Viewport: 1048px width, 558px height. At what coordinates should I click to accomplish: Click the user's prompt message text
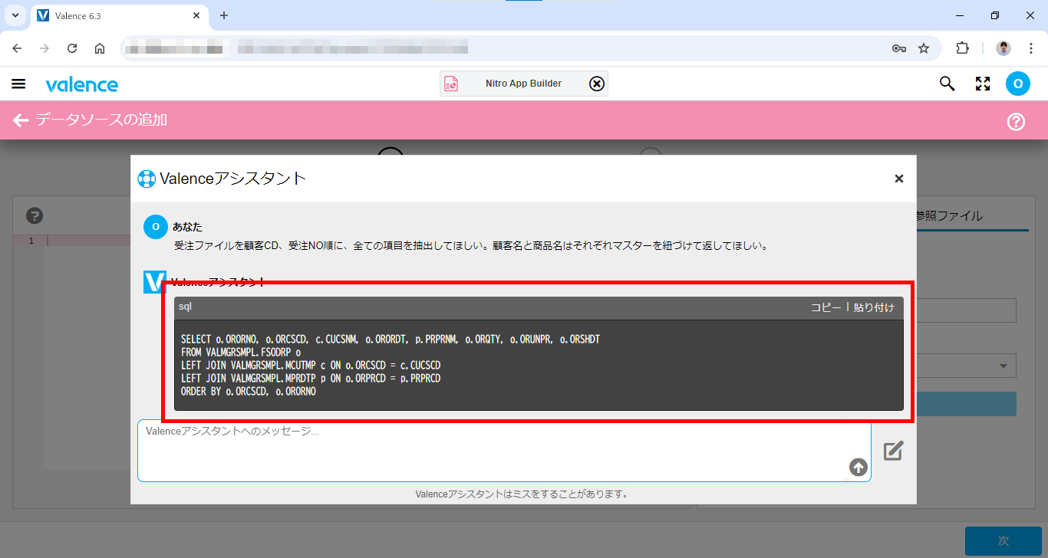click(x=471, y=246)
